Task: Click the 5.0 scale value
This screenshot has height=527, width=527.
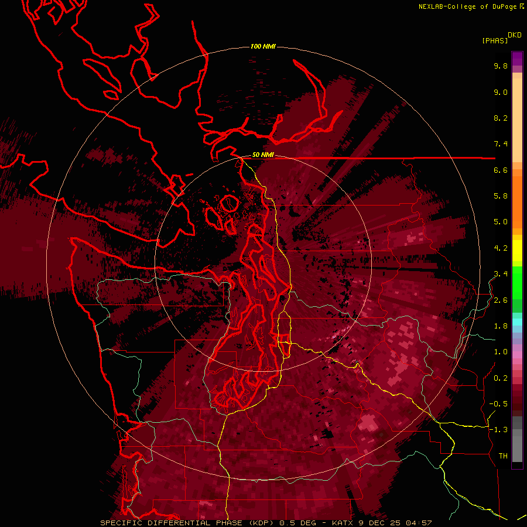Action: (501, 222)
